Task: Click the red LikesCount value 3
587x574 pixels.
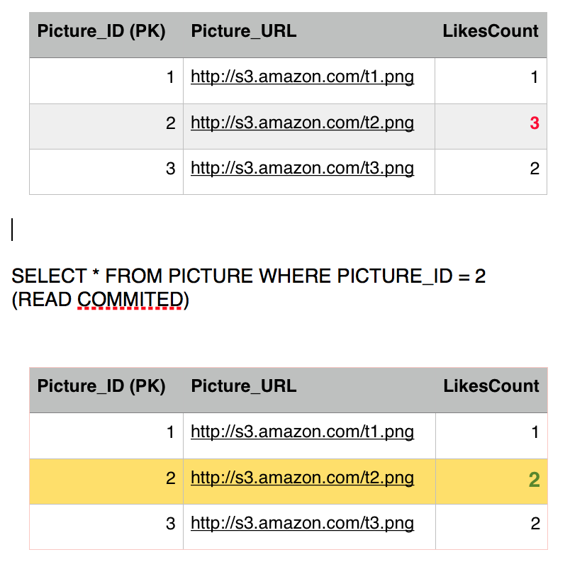Action: [535, 123]
